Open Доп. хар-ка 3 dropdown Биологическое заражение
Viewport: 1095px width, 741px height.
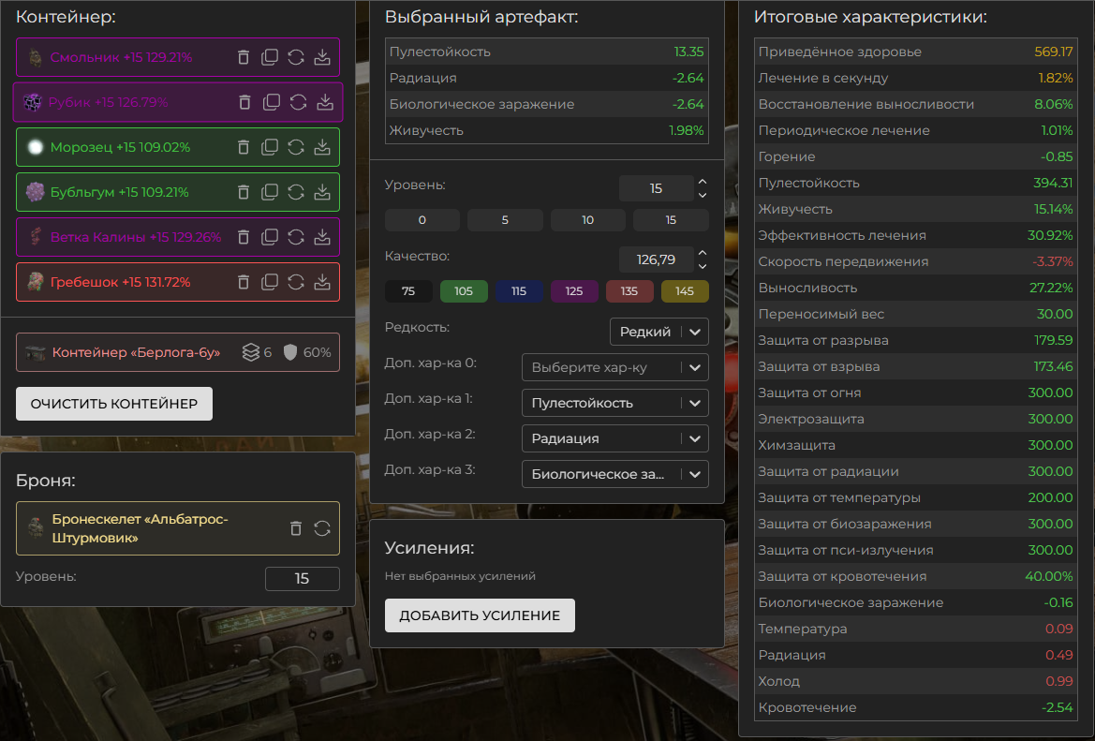[615, 474]
